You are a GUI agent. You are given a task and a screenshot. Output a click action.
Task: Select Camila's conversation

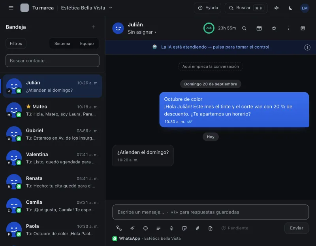(53, 206)
